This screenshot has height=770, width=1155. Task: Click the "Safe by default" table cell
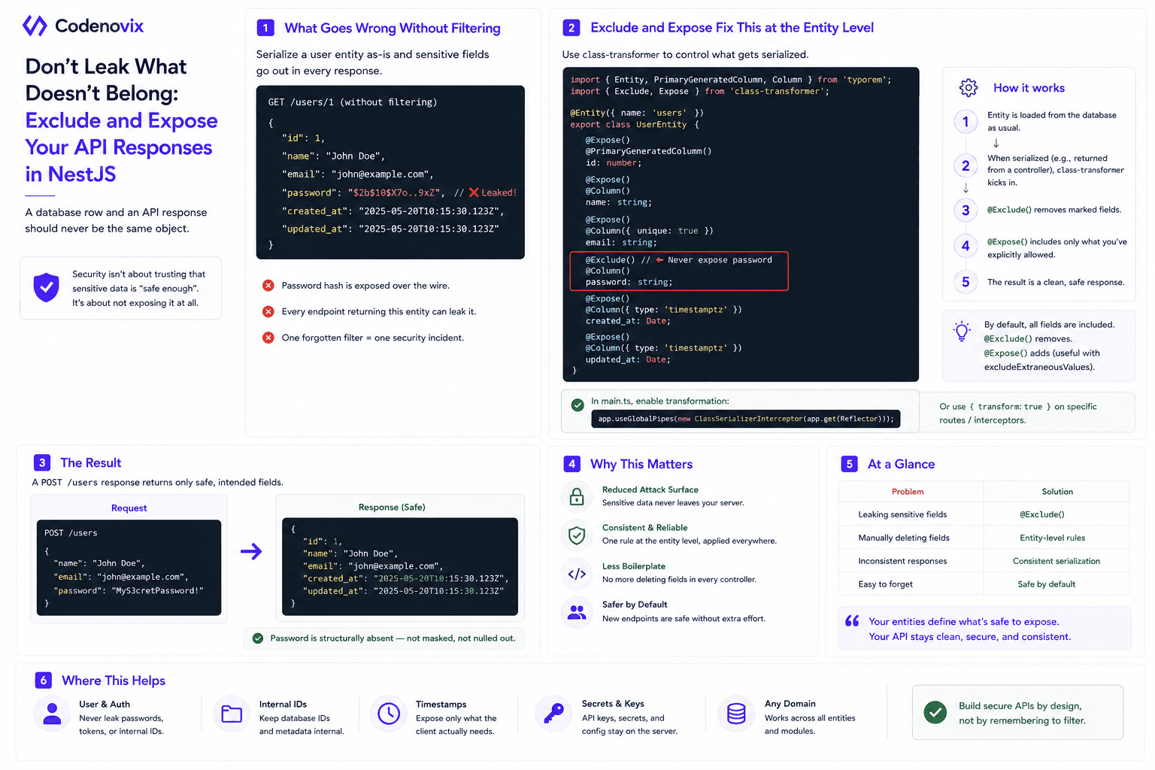pos(1047,585)
